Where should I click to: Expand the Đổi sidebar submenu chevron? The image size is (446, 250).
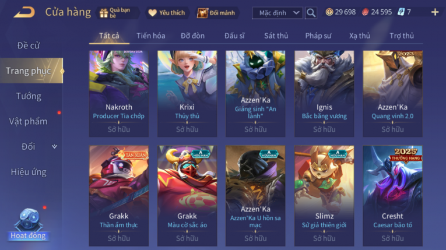(x=54, y=147)
